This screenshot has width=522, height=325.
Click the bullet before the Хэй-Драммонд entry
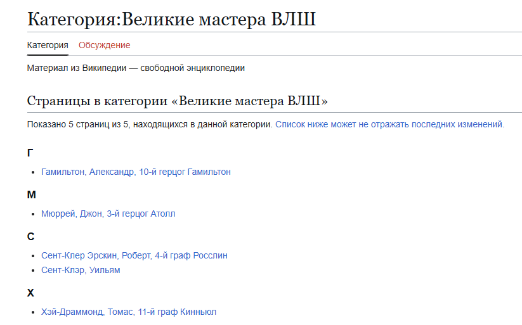(x=34, y=312)
